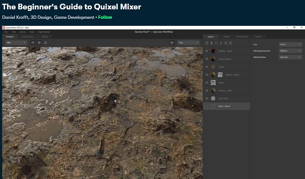Select the Green Leaves layer thumbnail
This screenshot has height=179, width=305.
(213, 59)
